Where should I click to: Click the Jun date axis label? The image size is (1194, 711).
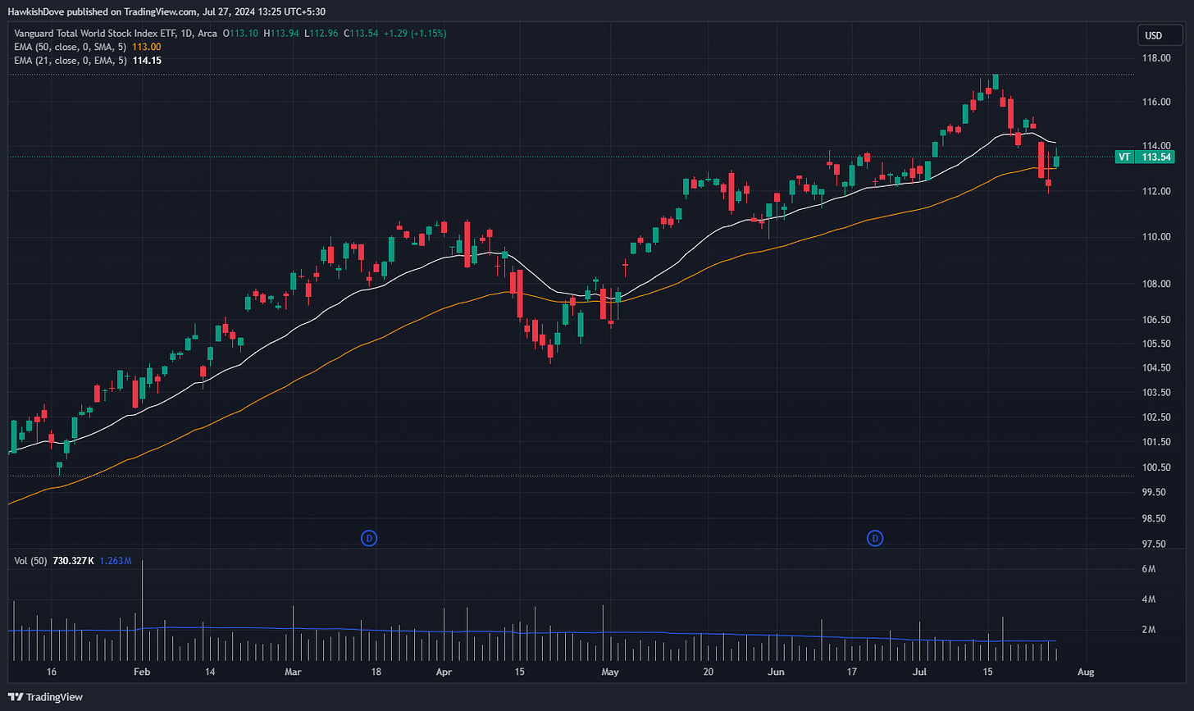(777, 672)
